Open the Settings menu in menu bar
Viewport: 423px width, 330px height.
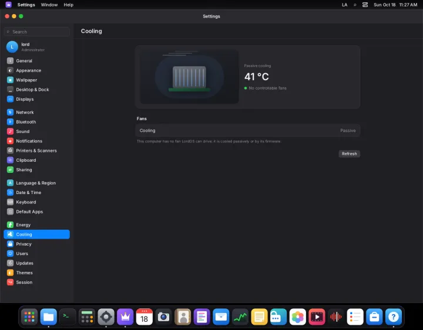point(26,5)
